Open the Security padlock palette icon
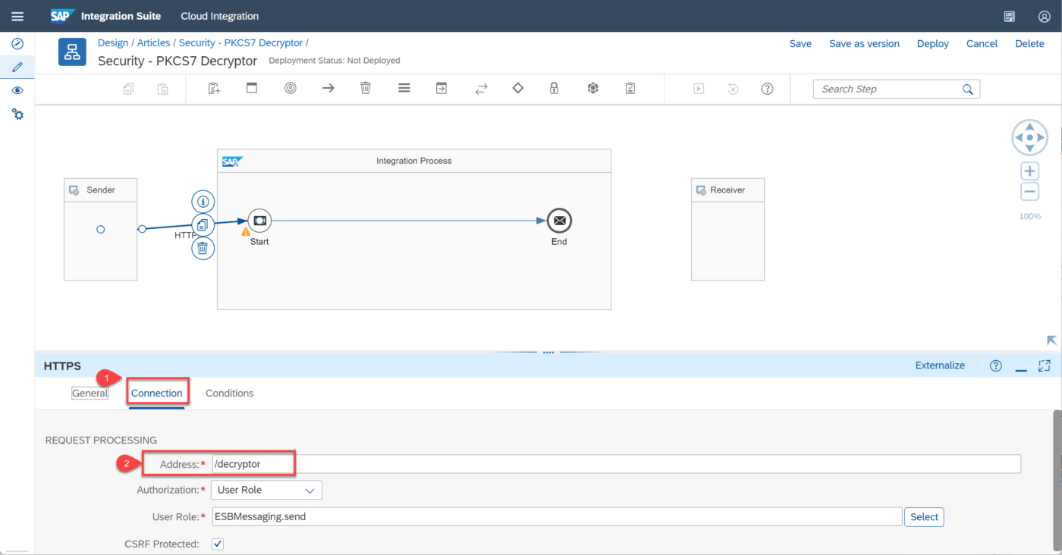Image resolution: width=1062 pixels, height=555 pixels. pyautogui.click(x=555, y=88)
